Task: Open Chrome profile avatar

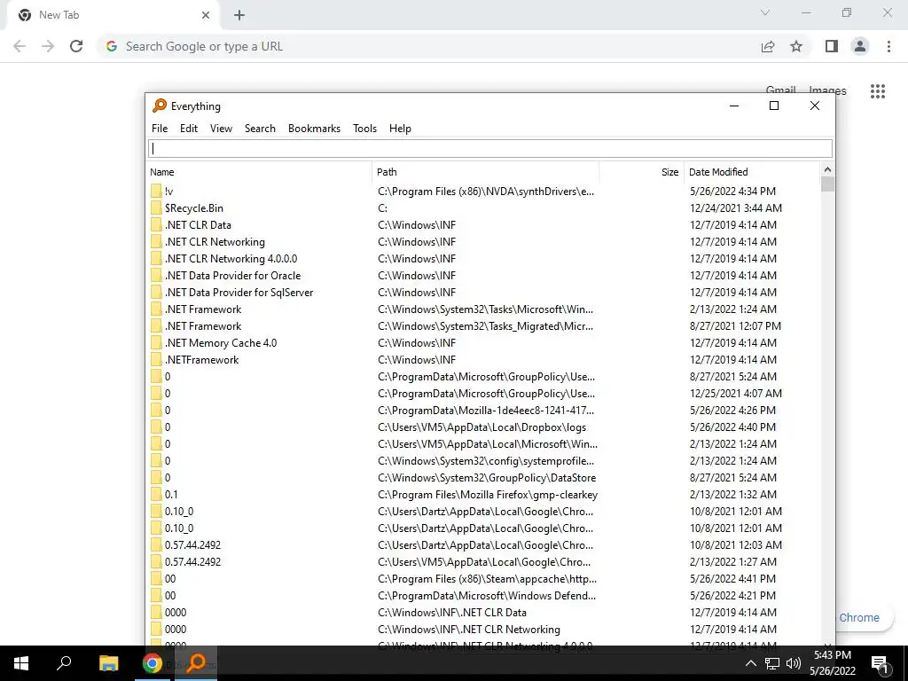Action: (x=860, y=46)
